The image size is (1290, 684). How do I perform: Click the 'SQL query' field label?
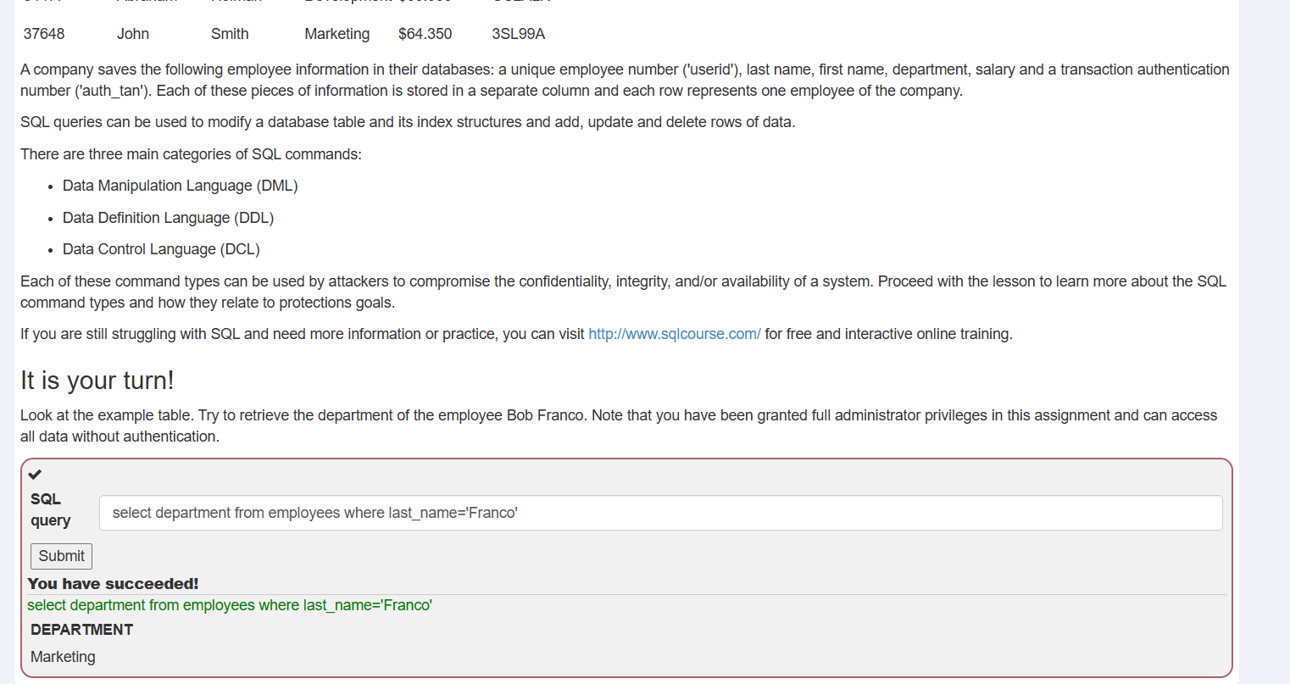(51, 509)
